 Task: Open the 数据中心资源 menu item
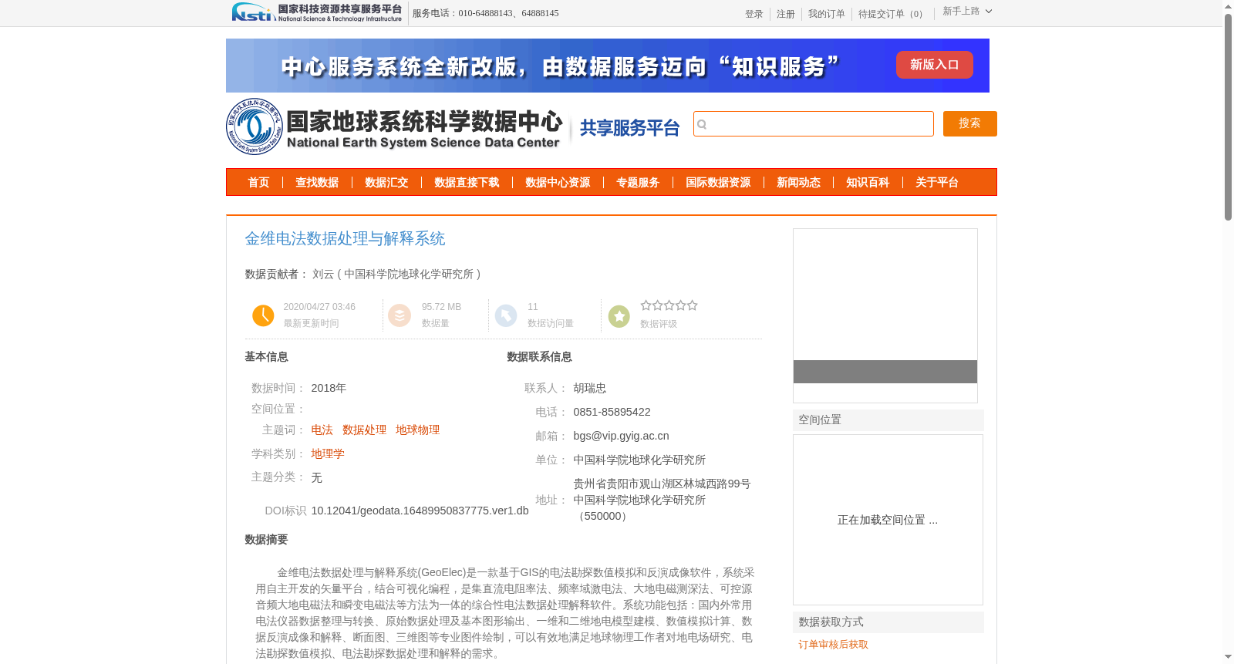558,183
